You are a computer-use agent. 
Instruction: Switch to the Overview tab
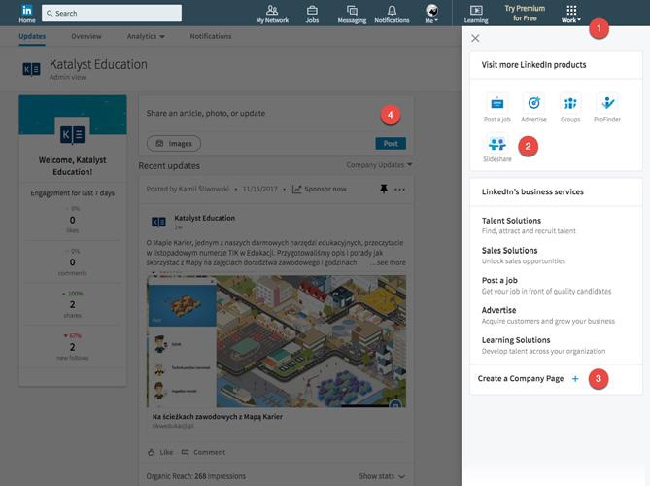tap(86, 36)
